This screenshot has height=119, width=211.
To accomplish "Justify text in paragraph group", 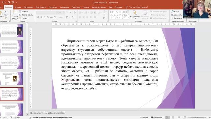I will click(91, 17).
